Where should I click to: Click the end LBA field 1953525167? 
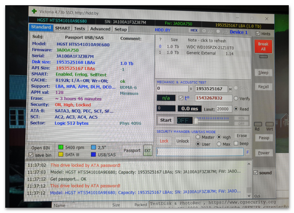[211, 89]
